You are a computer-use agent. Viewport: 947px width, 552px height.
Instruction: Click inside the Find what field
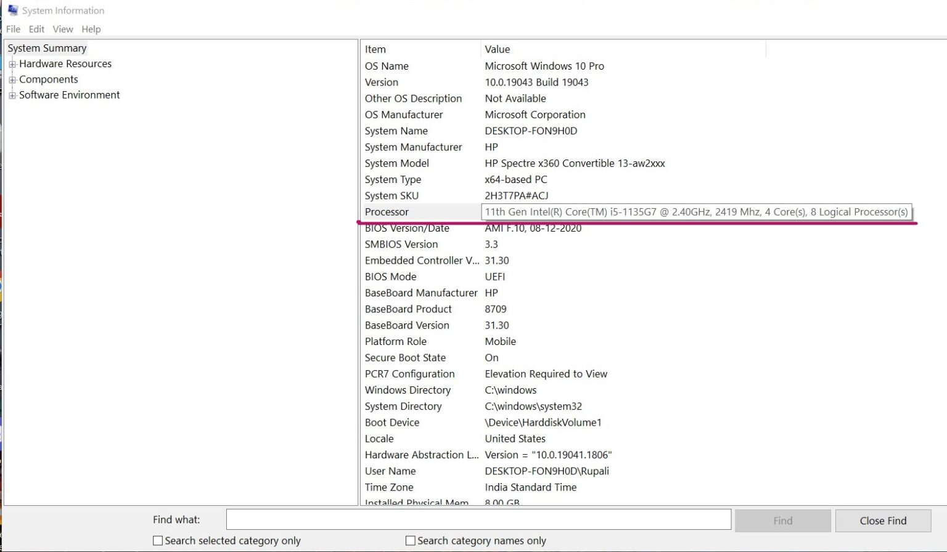478,519
